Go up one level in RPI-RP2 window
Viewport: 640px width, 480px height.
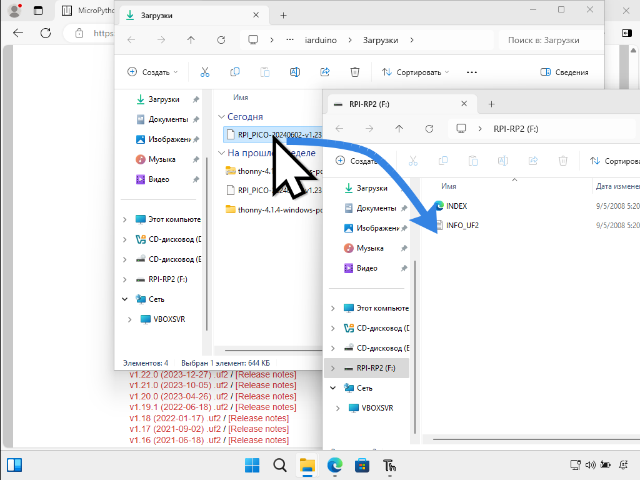click(399, 129)
